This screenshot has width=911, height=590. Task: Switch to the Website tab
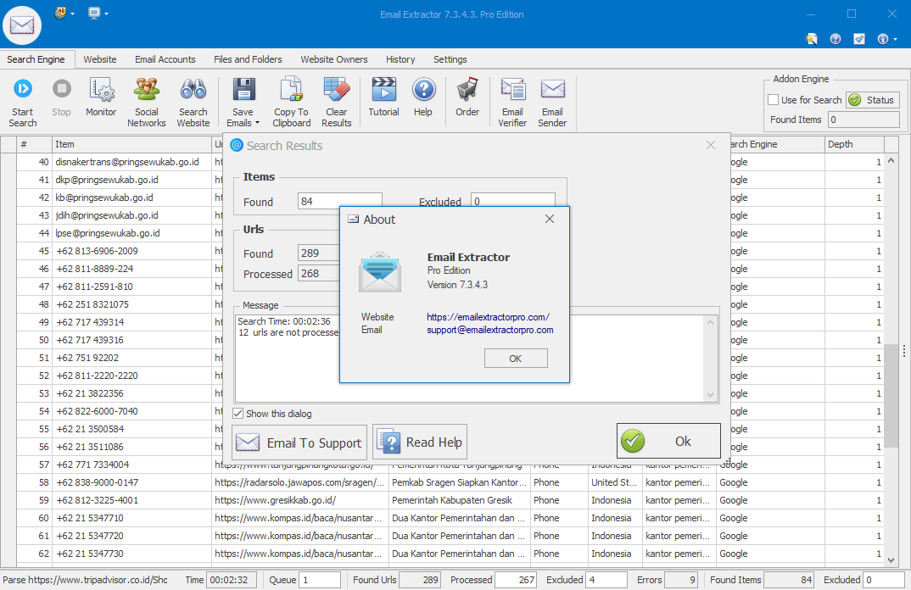click(100, 59)
